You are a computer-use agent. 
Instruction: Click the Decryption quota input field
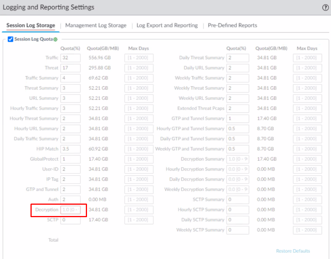[70, 210]
